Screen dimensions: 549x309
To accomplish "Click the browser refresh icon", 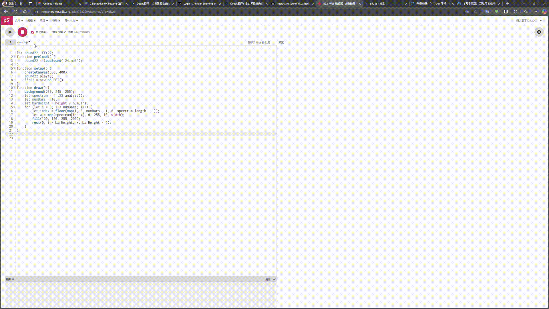I will (15, 12).
